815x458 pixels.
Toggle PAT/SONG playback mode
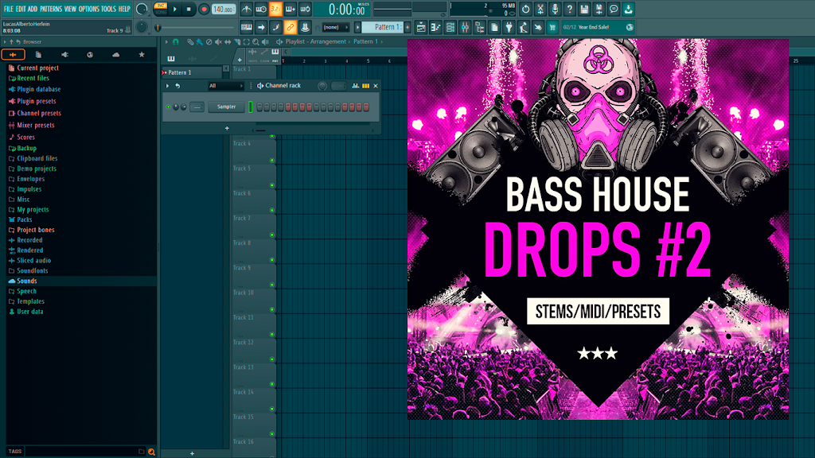[x=161, y=9]
